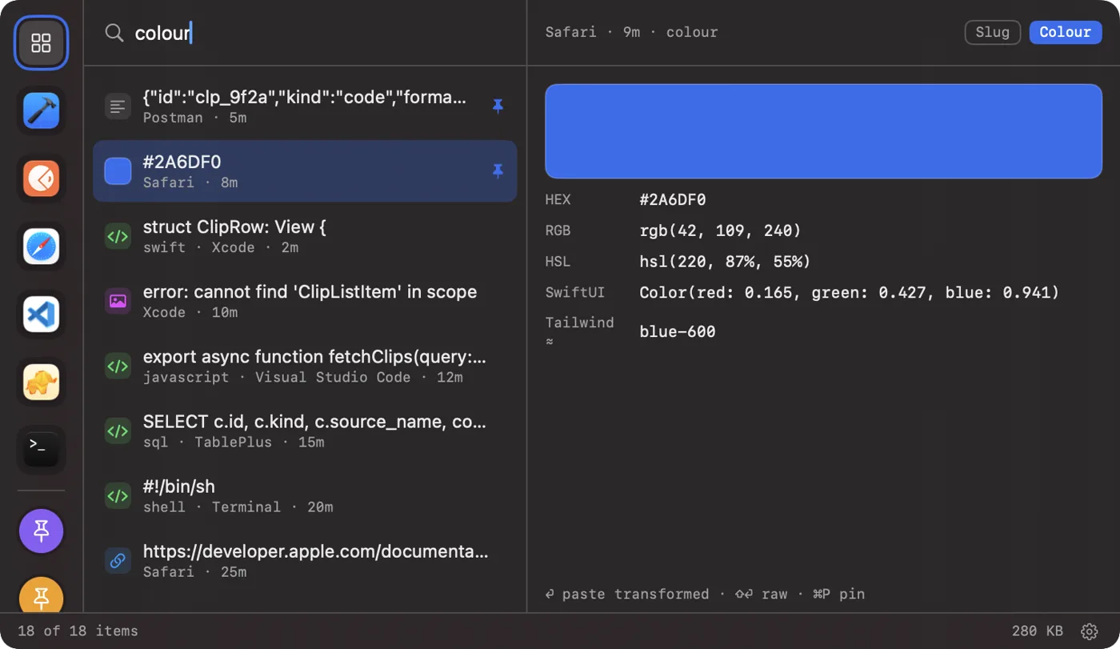Select the #!/bin/sh shell clip
Screen dimensions: 1120x649
[305, 495]
